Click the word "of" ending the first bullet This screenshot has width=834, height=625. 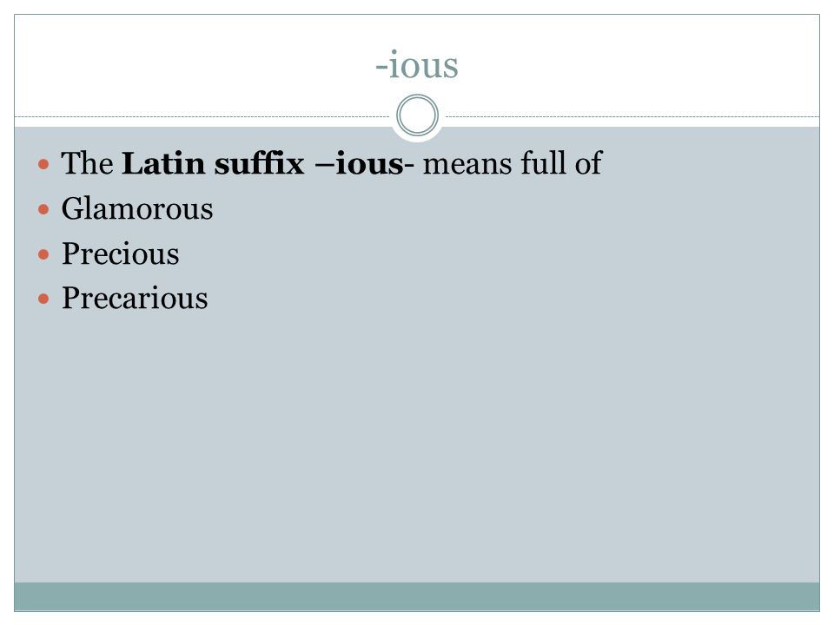[589, 163]
